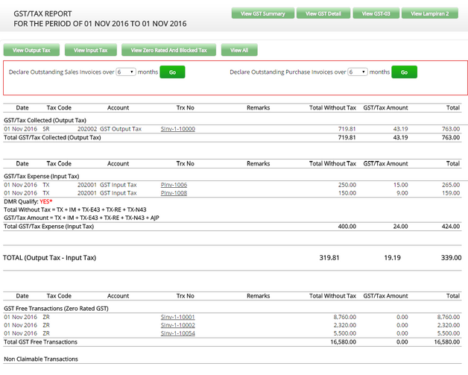
Task: Select the 424.00 total input tax value
Action: click(451, 227)
